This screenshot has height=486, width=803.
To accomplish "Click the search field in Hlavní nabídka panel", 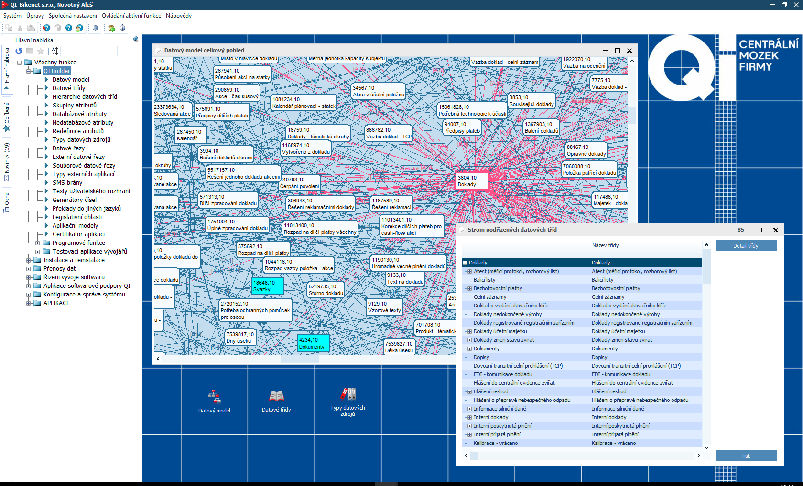I will coord(88,51).
